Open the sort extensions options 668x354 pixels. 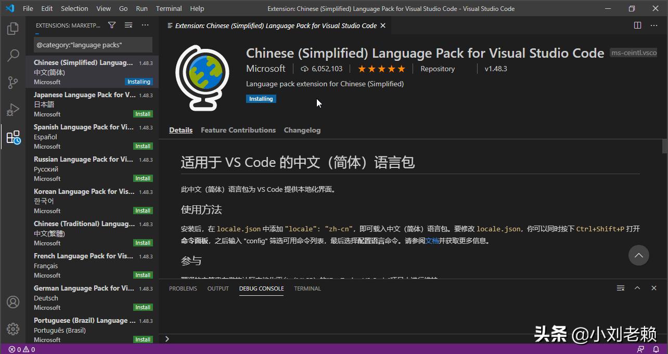click(x=129, y=24)
